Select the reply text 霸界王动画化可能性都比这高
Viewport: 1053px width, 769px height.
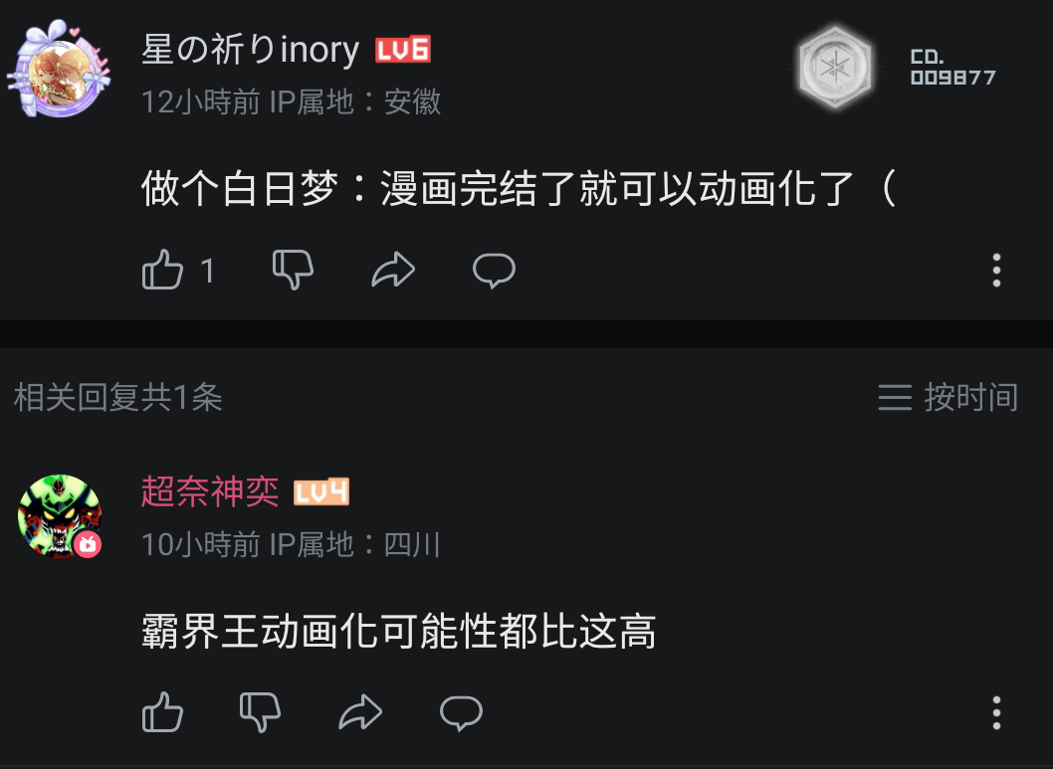pyautogui.click(x=399, y=632)
